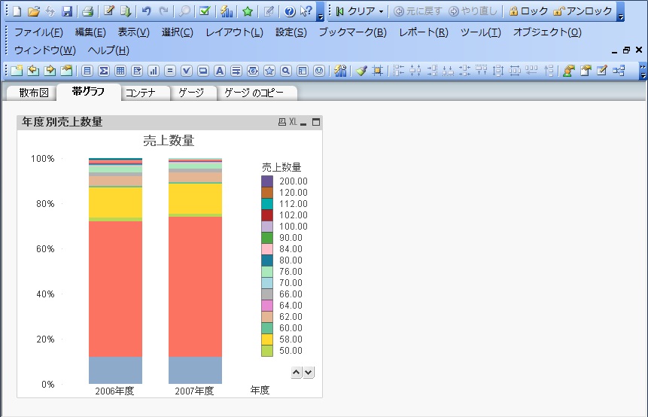The image size is (648, 417).
Task: Open sheet properties (hand-on-sheet icon)
Action: [x=66, y=71]
